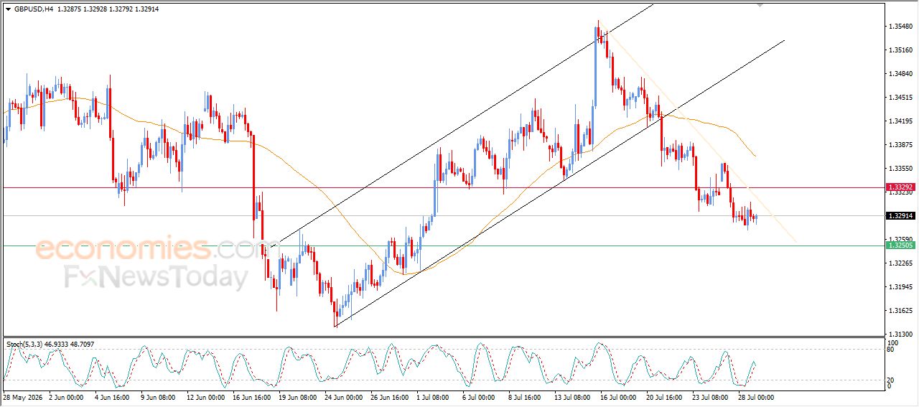Click the FxNewsToday watermark text
This screenshot has height=407, width=919.
(x=156, y=277)
